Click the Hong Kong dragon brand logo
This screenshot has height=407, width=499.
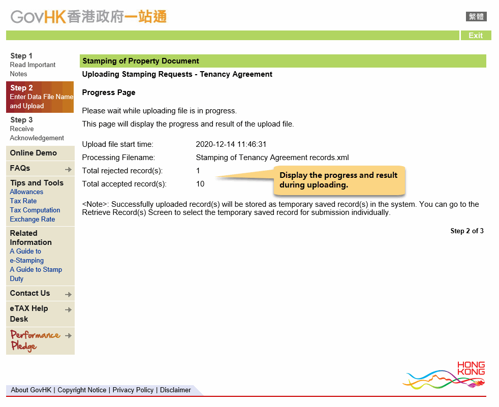(x=445, y=376)
